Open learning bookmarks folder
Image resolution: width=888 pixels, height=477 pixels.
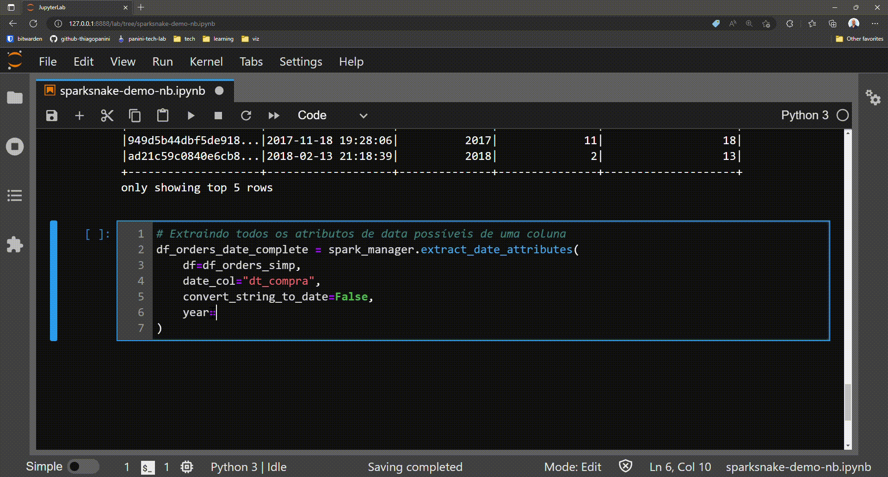tap(218, 39)
